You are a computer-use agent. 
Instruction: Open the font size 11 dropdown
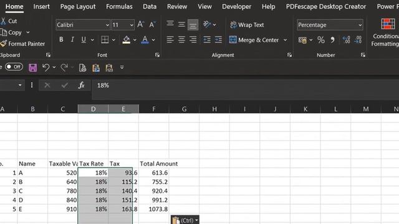pos(132,25)
